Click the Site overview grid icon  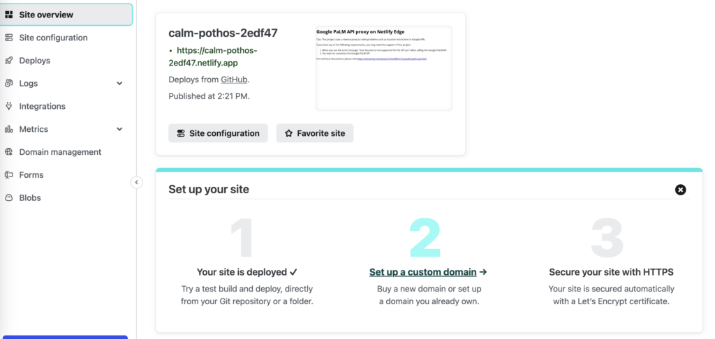(x=8, y=15)
